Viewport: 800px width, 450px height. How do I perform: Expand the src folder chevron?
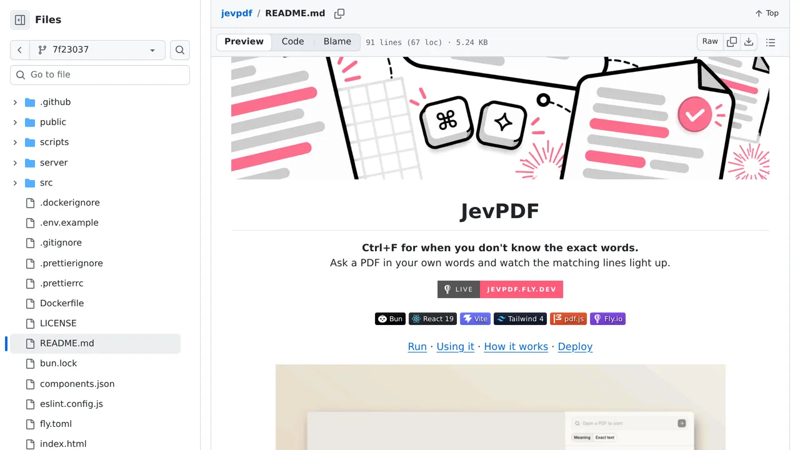pyautogui.click(x=15, y=182)
